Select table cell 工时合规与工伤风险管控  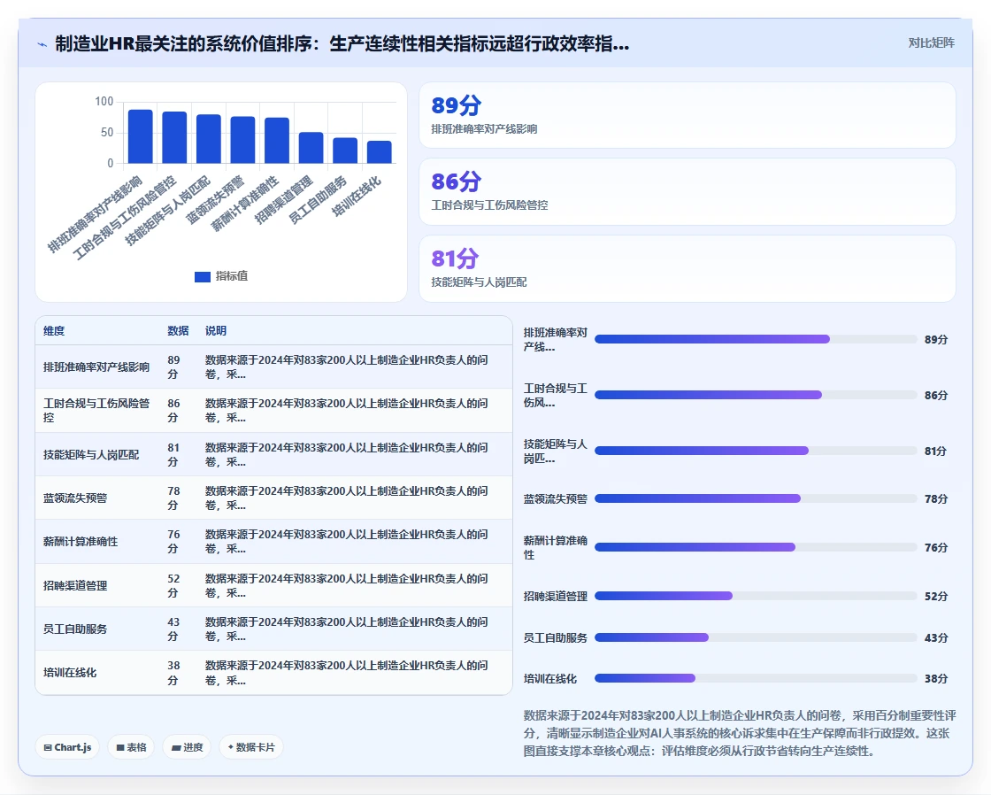96,411
